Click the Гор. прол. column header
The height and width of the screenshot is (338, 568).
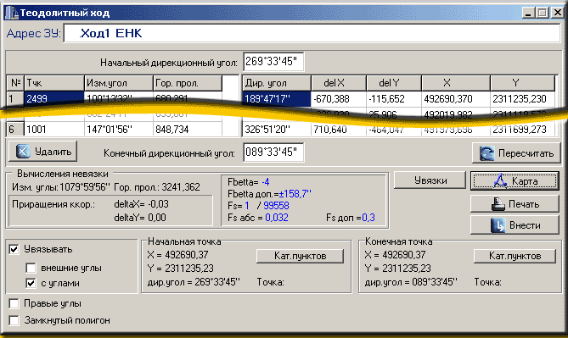pyautogui.click(x=188, y=83)
